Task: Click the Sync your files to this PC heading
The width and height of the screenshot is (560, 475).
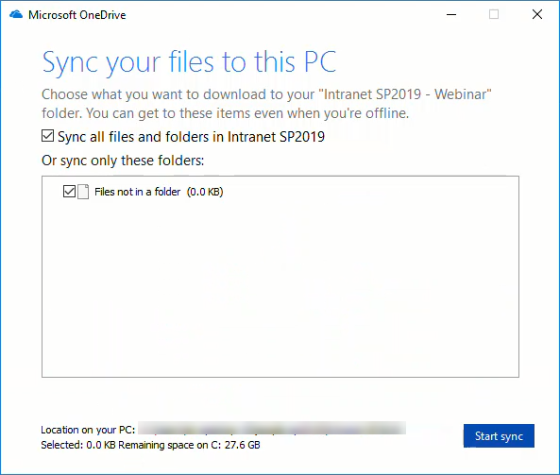Action: pos(189,62)
